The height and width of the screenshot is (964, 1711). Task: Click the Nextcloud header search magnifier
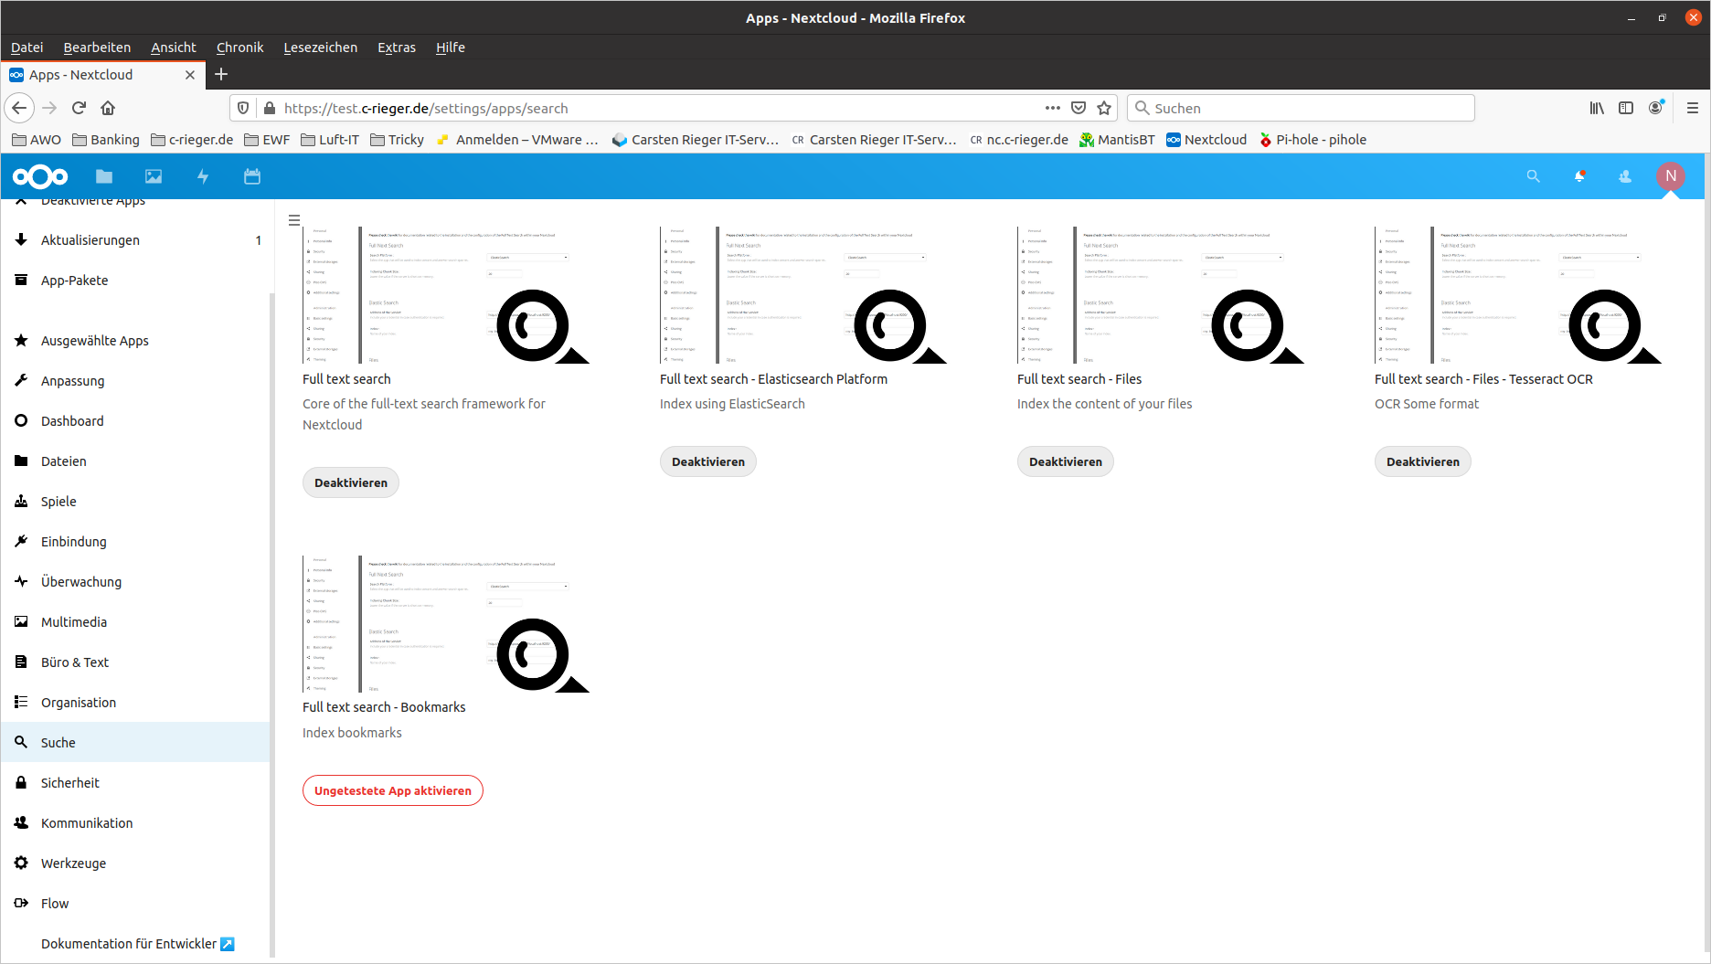click(x=1534, y=176)
